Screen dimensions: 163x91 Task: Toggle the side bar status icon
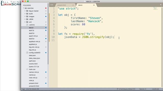(24, 89)
